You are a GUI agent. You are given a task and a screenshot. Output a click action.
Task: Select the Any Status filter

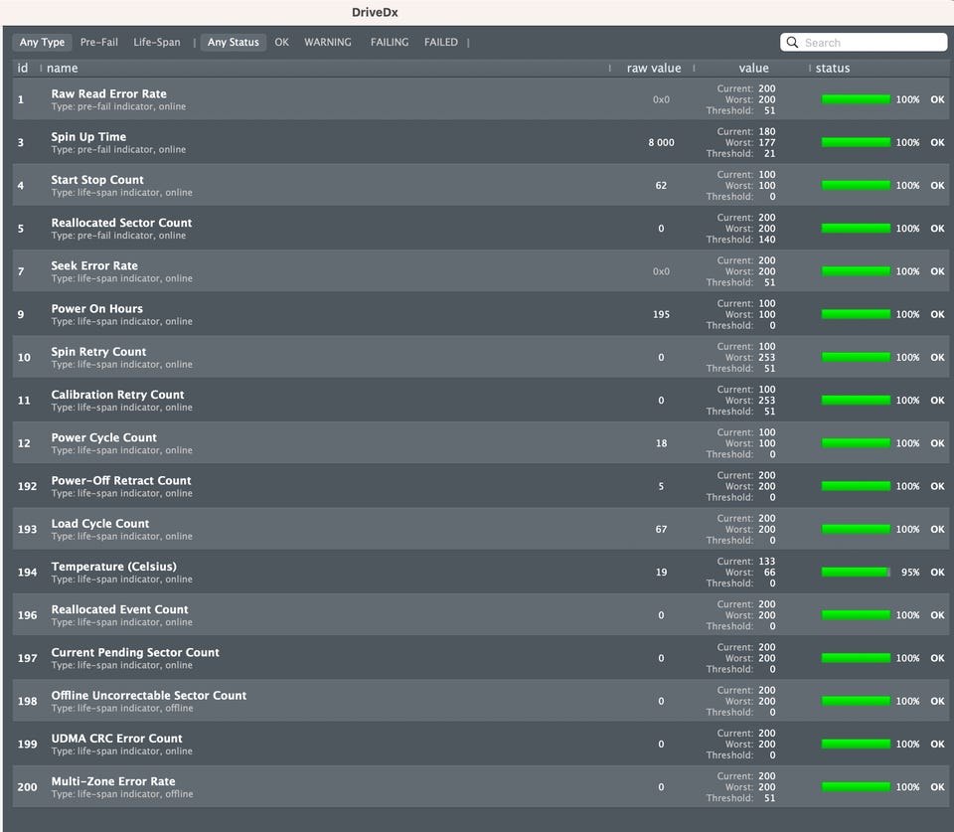pos(233,42)
